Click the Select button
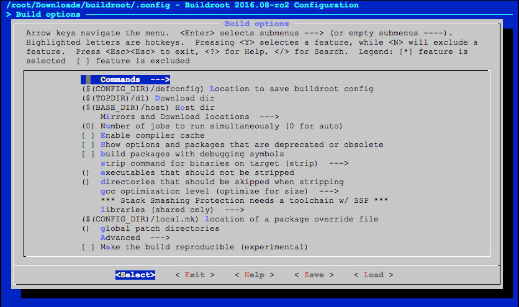 [135, 275]
